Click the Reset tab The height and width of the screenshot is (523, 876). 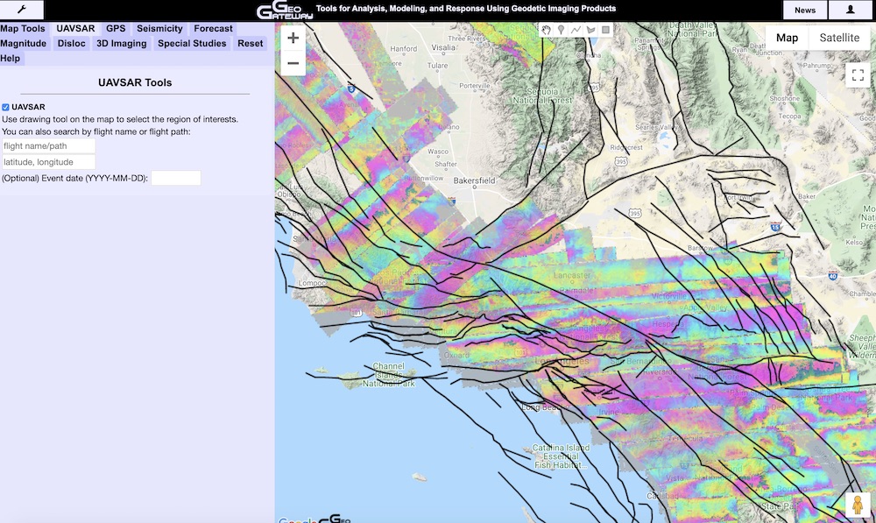pyautogui.click(x=251, y=44)
